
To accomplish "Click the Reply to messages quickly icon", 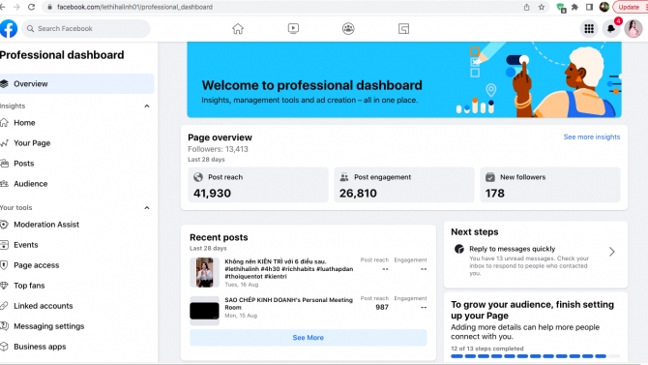I will click(x=459, y=249).
